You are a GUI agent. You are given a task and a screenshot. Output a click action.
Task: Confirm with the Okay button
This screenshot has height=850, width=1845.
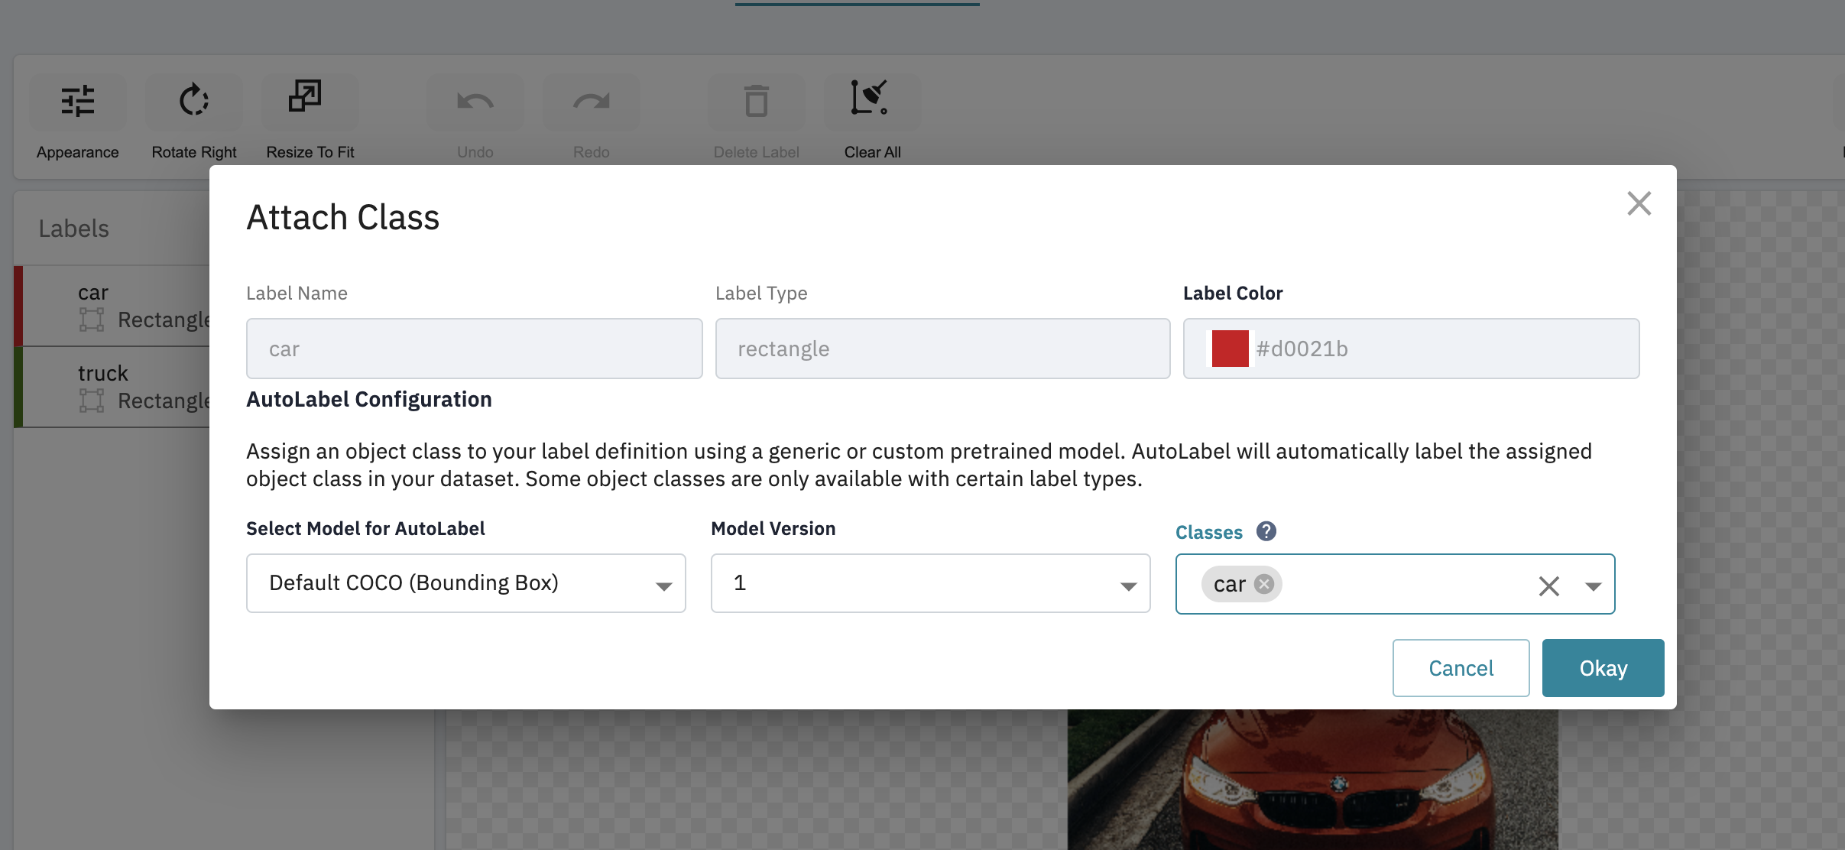pos(1603,668)
